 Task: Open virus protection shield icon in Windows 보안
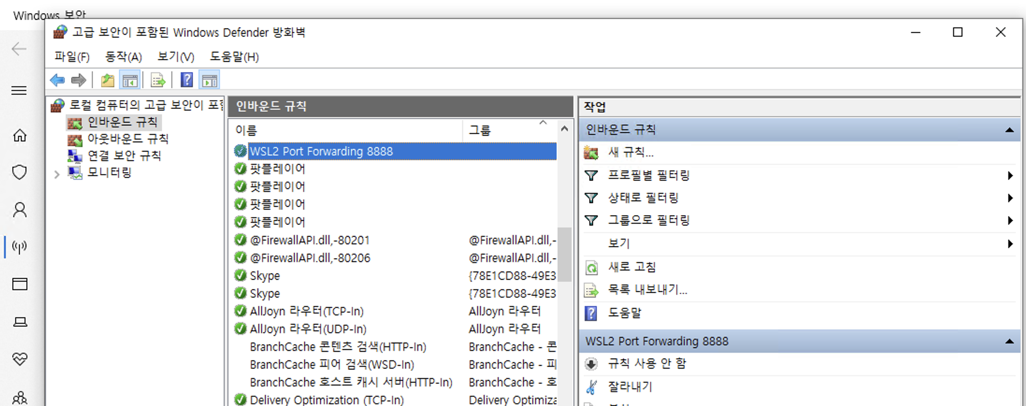pyautogui.click(x=20, y=172)
